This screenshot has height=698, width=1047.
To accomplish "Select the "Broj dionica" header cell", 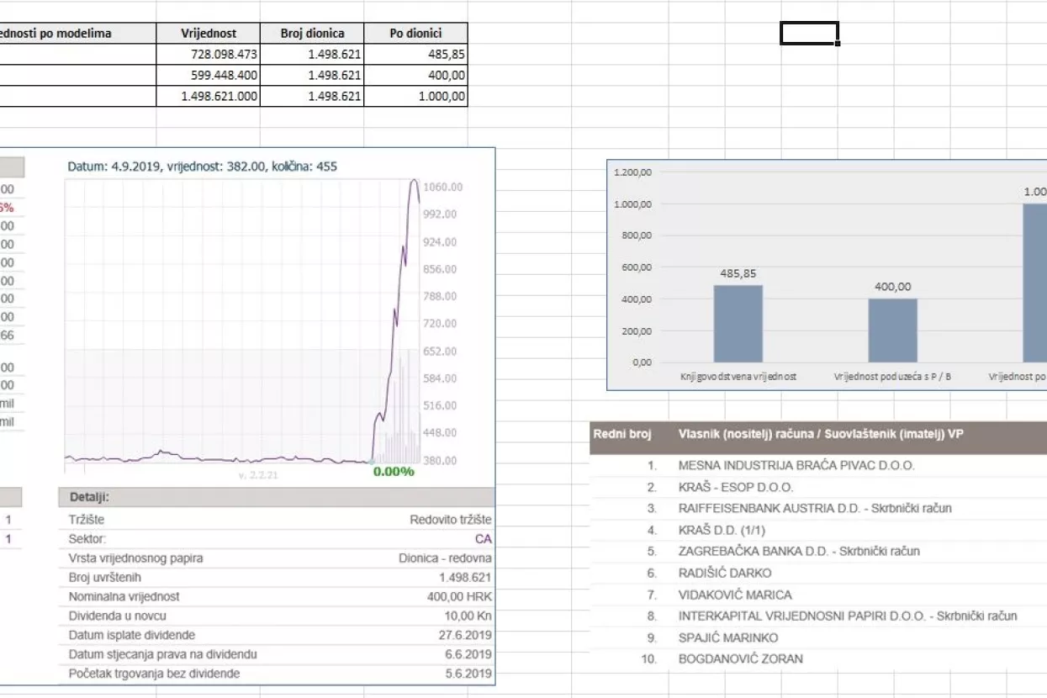I will [312, 34].
